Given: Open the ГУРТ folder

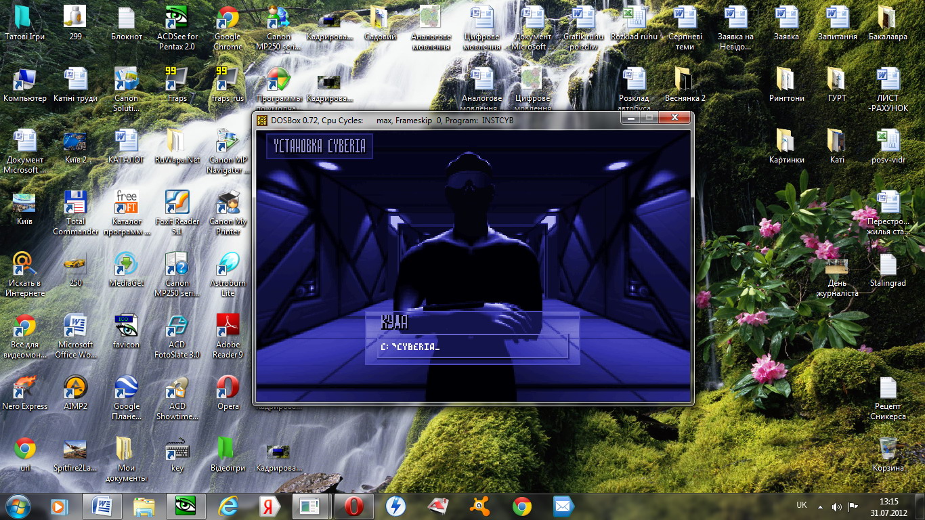Looking at the screenshot, I should pos(837,85).
